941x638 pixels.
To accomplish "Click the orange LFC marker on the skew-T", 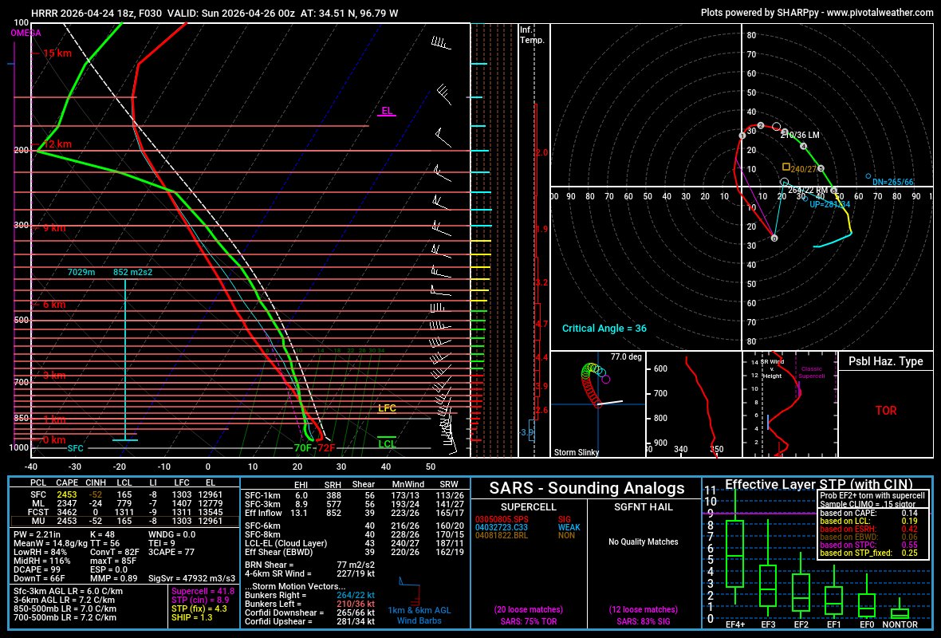I will pos(387,408).
